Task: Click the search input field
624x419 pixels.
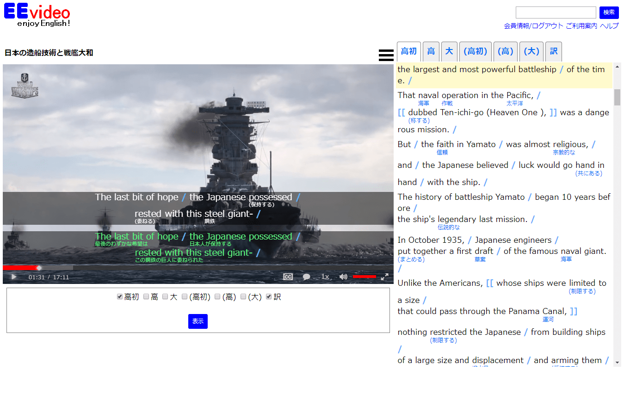Action: coord(556,12)
